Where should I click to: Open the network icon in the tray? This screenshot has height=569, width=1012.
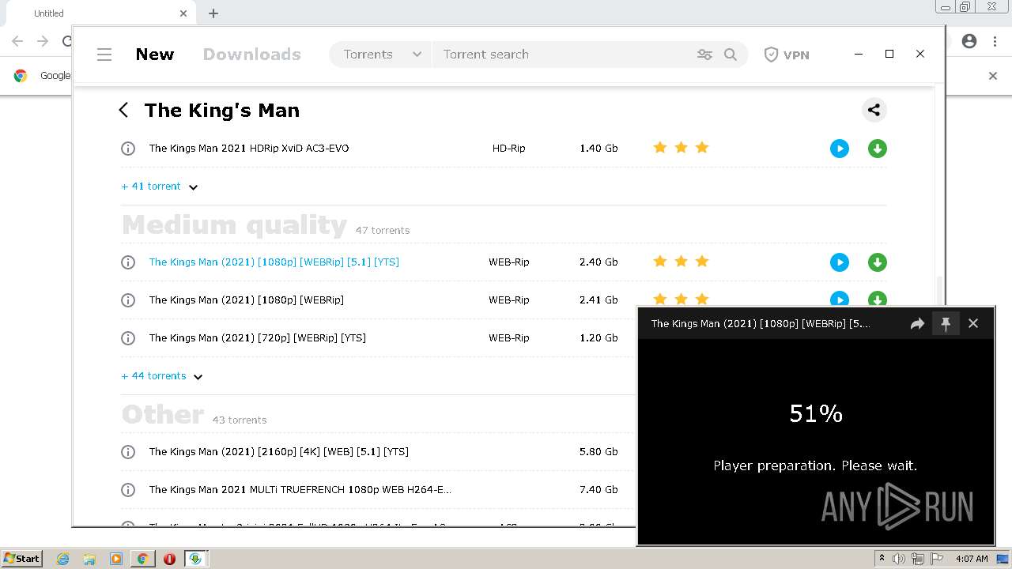918,559
